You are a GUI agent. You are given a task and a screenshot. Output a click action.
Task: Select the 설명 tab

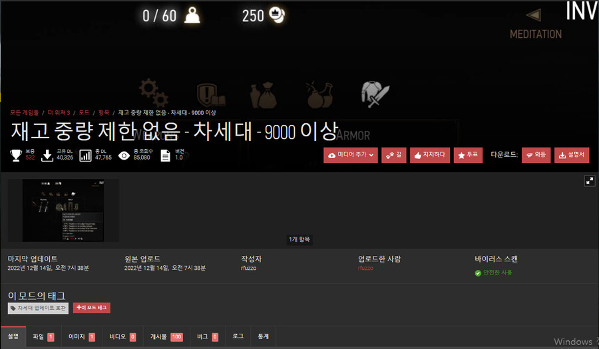13,336
